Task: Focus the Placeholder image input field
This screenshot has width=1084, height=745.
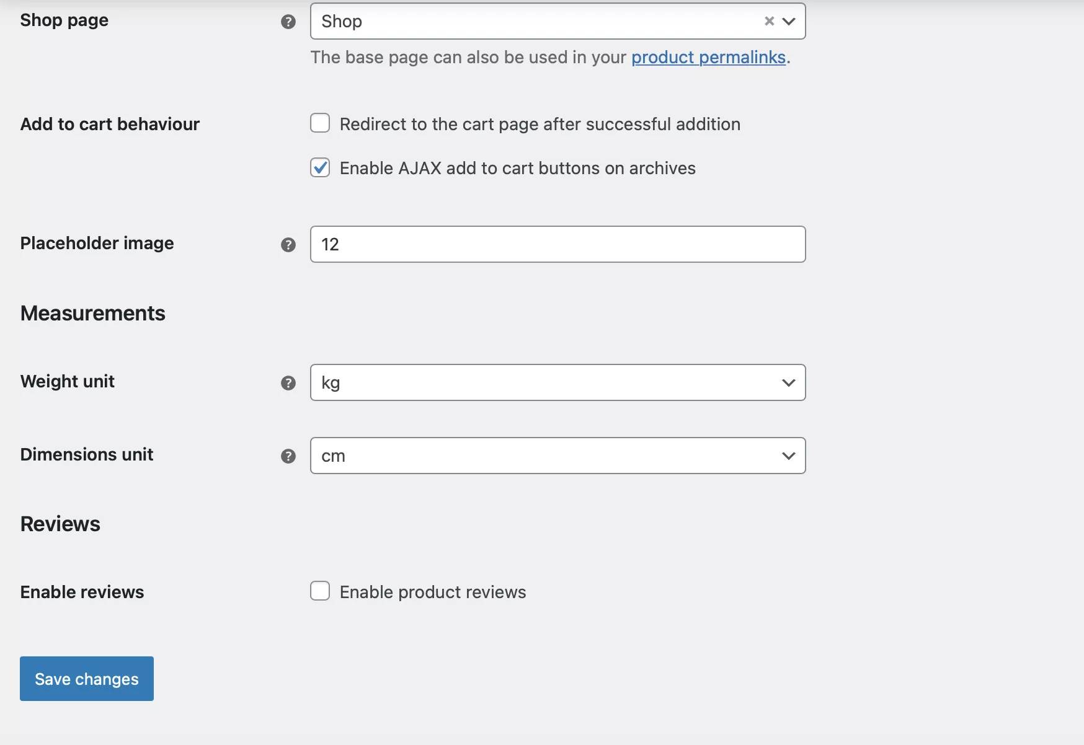Action: pyautogui.click(x=558, y=244)
